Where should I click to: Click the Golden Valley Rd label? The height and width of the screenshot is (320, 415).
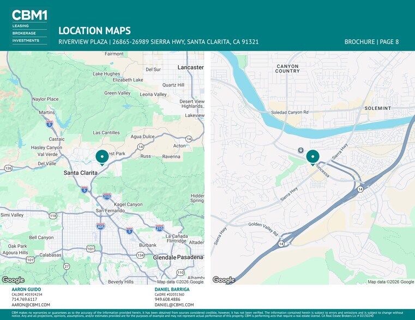(263, 229)
